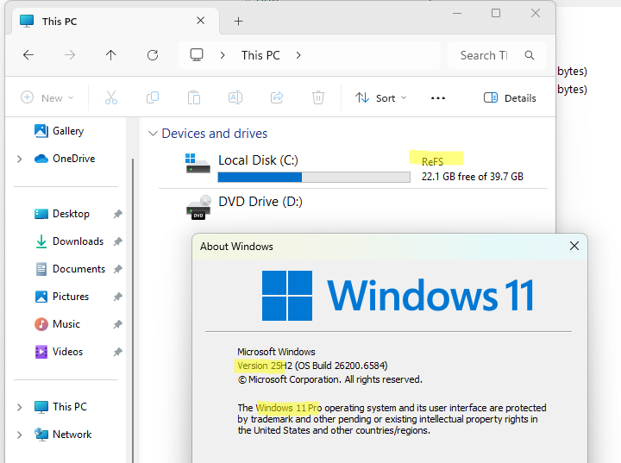This screenshot has width=621, height=463.
Task: Click chevron before This PC in address bar
Action: 223,55
